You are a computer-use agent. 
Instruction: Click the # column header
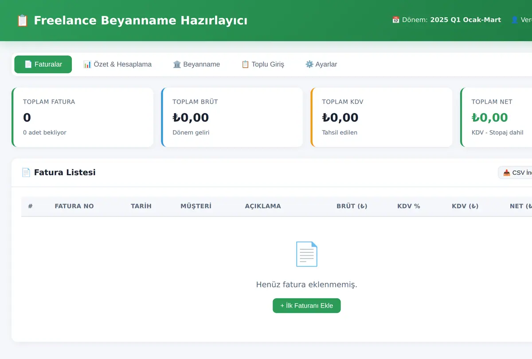[x=31, y=206]
